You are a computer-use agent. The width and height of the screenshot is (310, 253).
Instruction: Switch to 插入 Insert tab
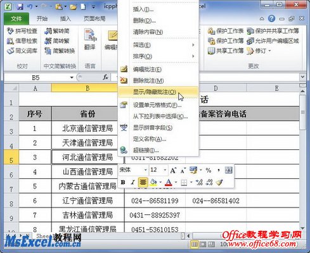[65, 18]
